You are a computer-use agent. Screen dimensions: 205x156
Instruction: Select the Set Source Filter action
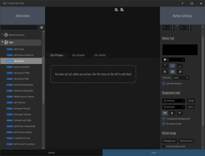[21, 73]
